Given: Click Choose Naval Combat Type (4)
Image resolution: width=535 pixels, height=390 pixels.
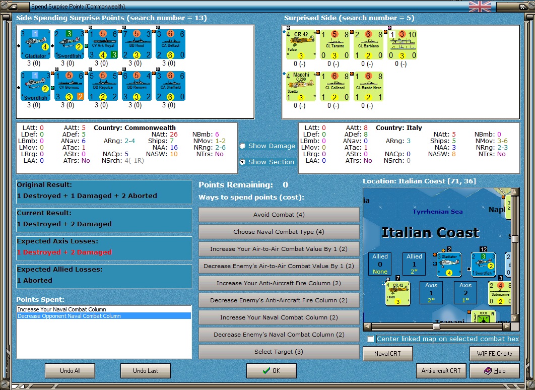Looking at the screenshot, I should coord(279,232).
